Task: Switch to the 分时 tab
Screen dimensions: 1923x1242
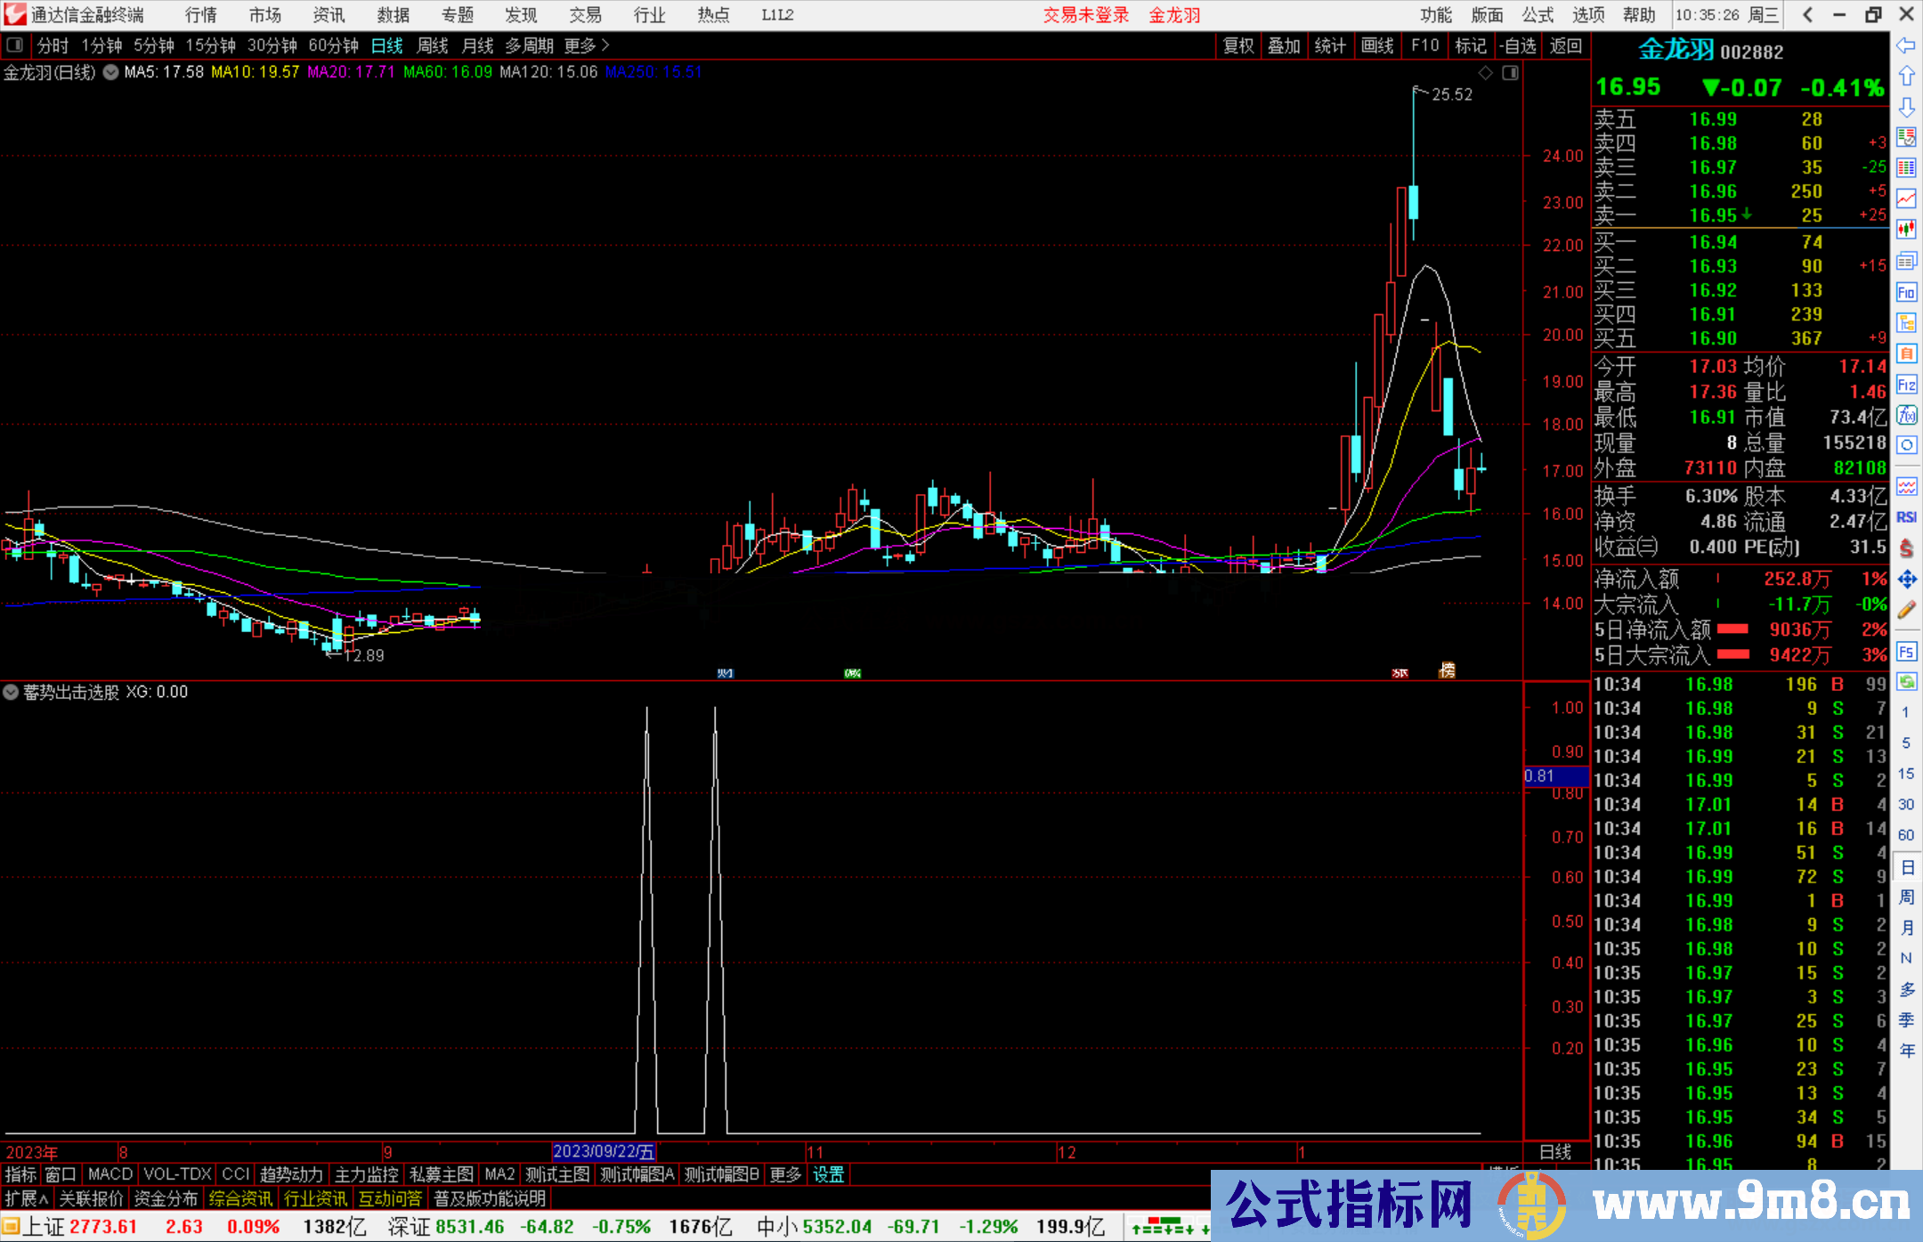Action: 53,45
